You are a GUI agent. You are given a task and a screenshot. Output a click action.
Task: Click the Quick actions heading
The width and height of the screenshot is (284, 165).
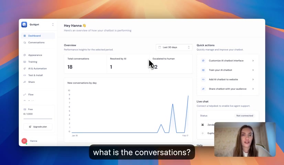click(x=206, y=45)
